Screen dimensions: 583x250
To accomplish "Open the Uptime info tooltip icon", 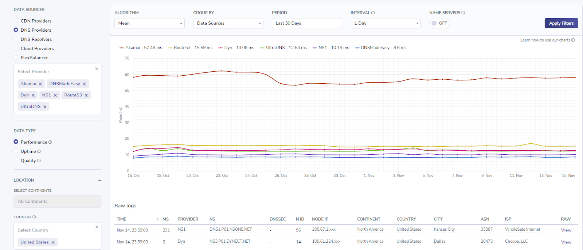I will (39, 151).
